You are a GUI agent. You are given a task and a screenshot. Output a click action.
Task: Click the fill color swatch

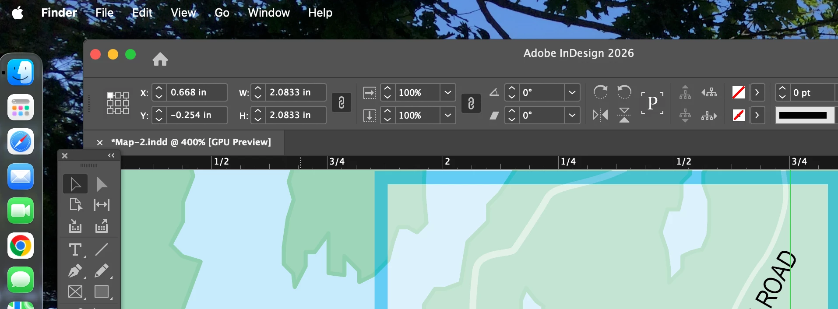pyautogui.click(x=739, y=92)
